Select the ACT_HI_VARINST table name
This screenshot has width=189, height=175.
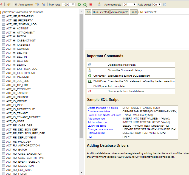(17, 97)
